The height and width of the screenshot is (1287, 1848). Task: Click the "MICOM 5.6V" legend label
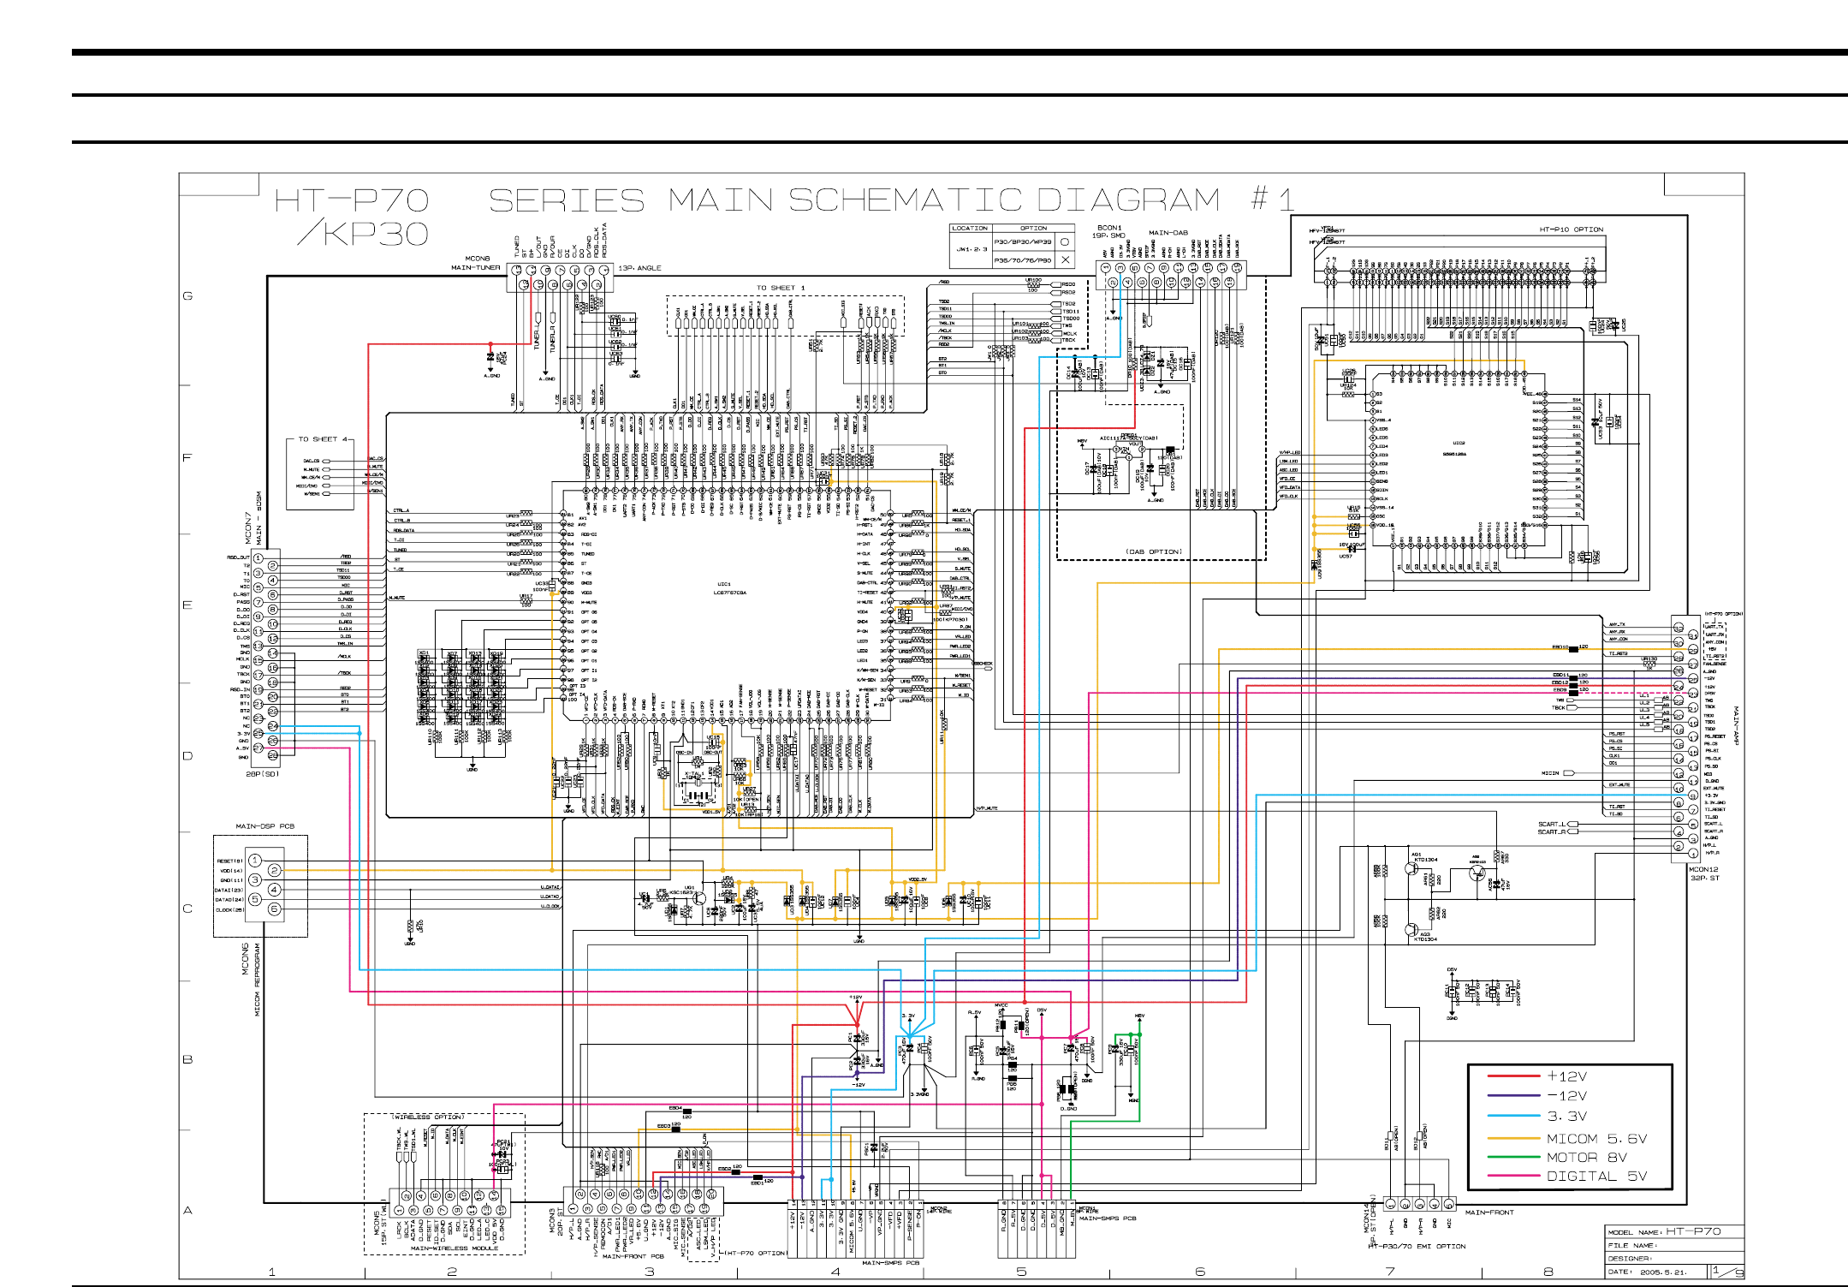point(1596,1139)
